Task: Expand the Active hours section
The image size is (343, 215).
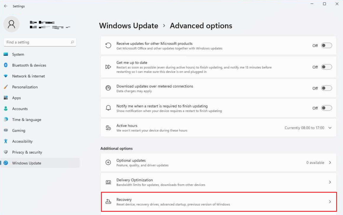Action: coord(330,128)
